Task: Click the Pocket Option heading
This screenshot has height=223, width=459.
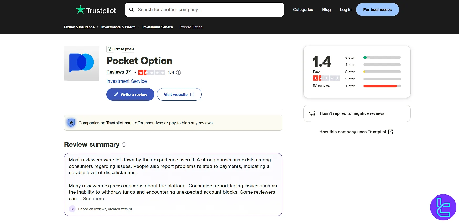Action: [x=139, y=61]
